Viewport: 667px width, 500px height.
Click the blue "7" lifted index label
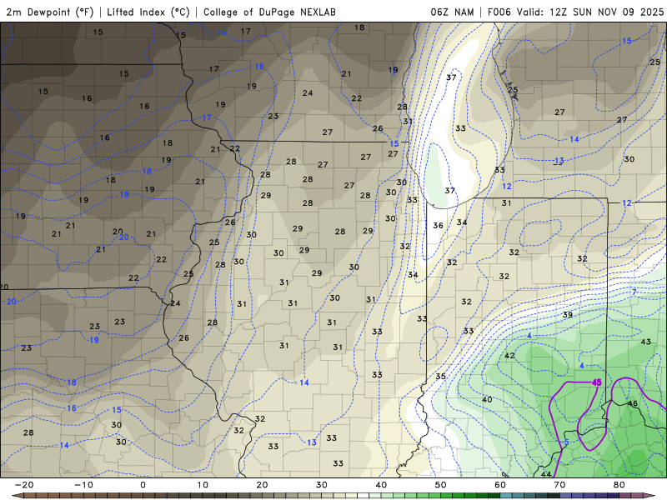634,292
